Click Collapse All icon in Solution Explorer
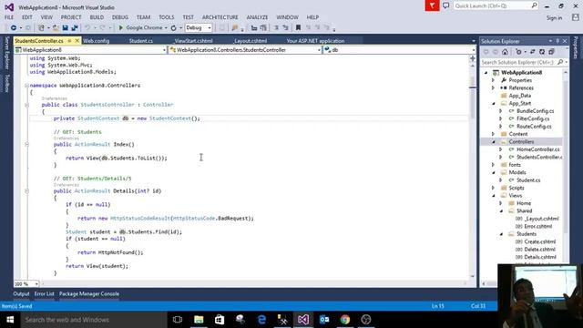Image resolution: width=583 pixels, height=328 pixels. (551, 52)
